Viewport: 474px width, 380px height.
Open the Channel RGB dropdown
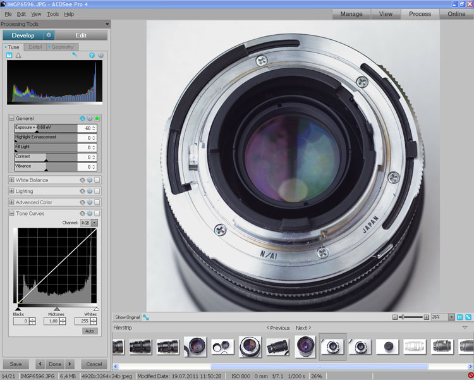pos(94,223)
